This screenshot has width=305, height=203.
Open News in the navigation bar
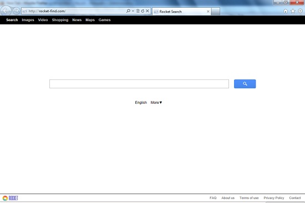click(x=77, y=20)
